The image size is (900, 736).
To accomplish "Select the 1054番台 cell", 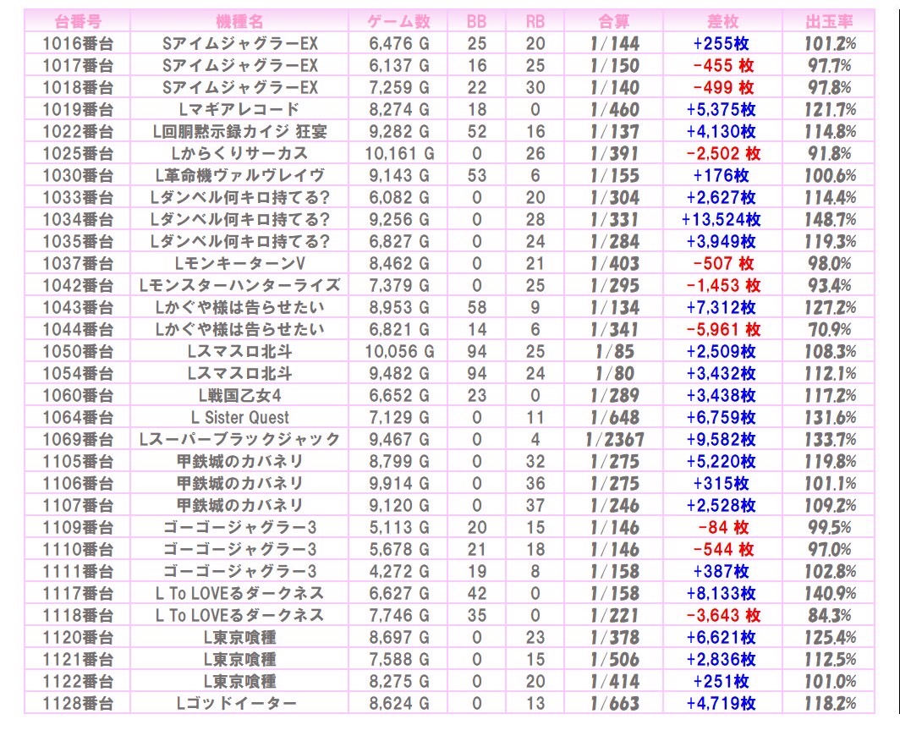I will point(78,374).
